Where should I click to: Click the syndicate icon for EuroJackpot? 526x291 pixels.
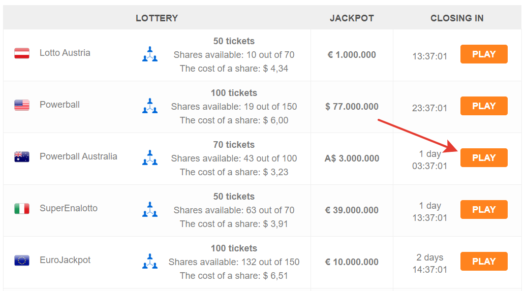(150, 261)
